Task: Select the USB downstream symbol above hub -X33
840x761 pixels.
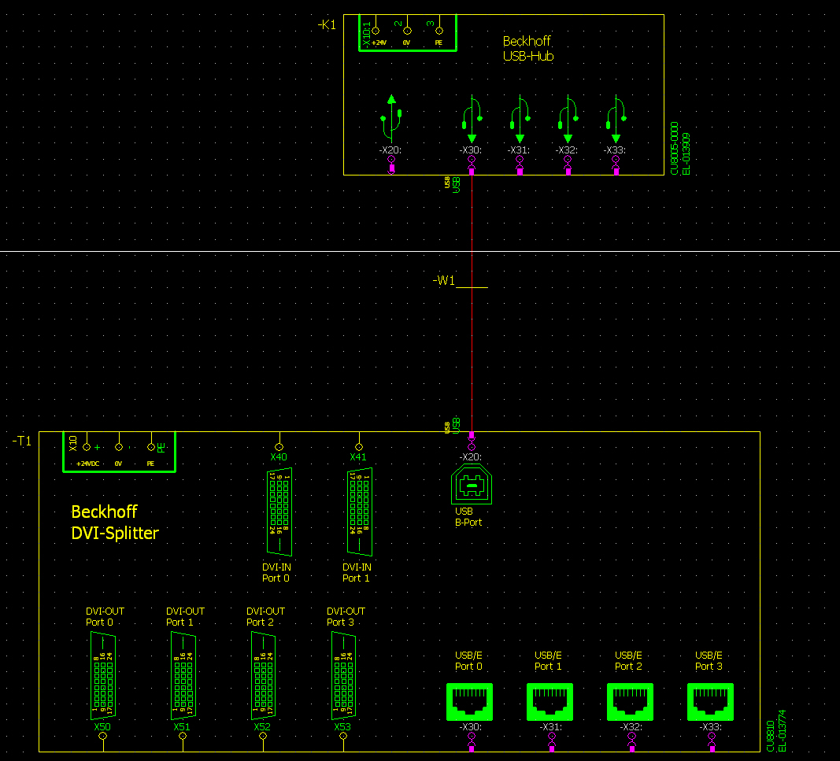Action: click(616, 118)
